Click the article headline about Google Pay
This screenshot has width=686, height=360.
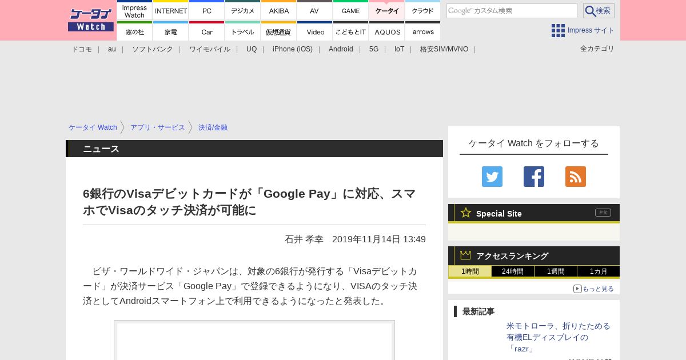249,202
